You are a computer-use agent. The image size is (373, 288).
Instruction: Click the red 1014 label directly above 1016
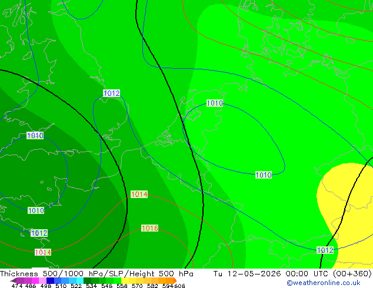[139, 195]
